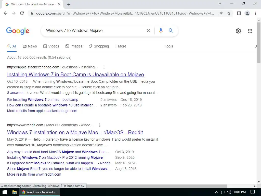261x196 pixels.
Task: Select the Chrome taskbar button
Action: click(40, 192)
